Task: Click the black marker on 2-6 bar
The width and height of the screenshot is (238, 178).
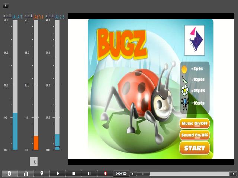Action: click(x=57, y=147)
